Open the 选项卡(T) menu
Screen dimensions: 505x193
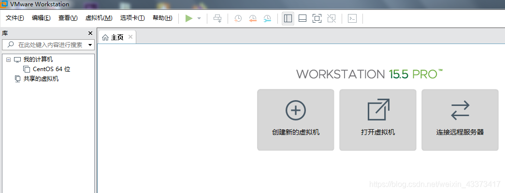(x=132, y=18)
